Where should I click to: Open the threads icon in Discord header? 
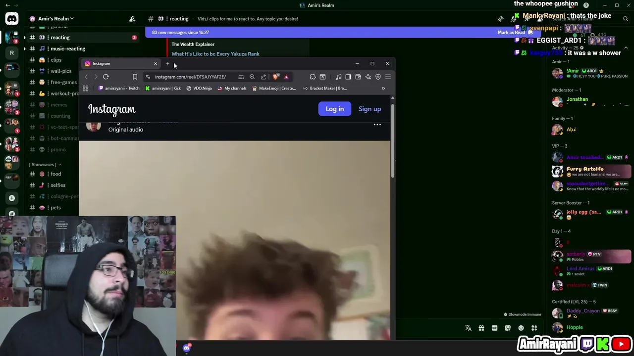pos(500,19)
